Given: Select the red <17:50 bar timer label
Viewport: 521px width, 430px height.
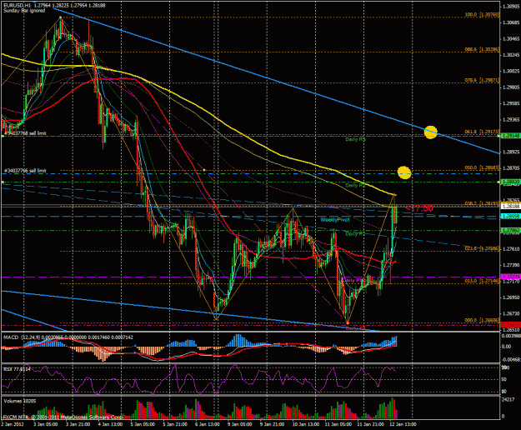Looking at the screenshot, I should [419, 208].
